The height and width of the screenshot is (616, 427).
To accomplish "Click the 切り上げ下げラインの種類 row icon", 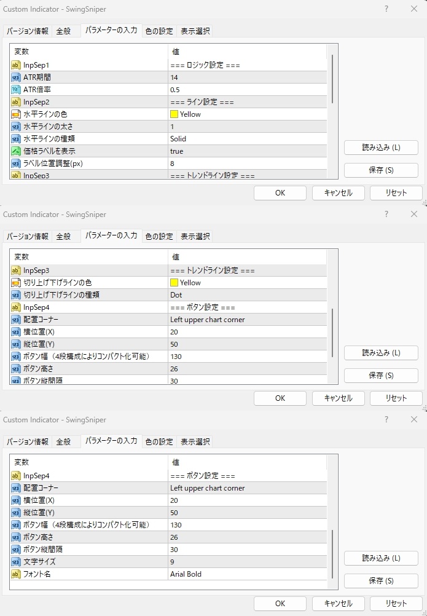I will pyautogui.click(x=16, y=295).
